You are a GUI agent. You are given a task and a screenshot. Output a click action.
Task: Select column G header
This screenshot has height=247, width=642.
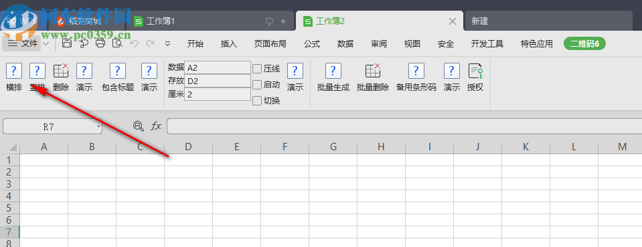click(x=333, y=147)
